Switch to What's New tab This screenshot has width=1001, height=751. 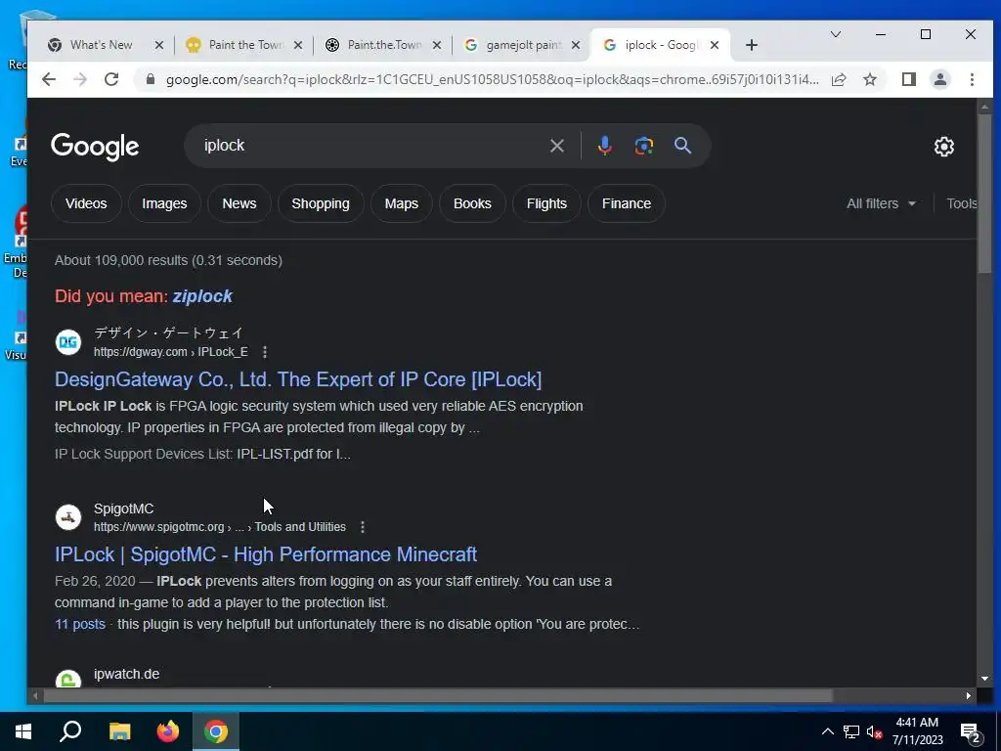click(x=102, y=45)
